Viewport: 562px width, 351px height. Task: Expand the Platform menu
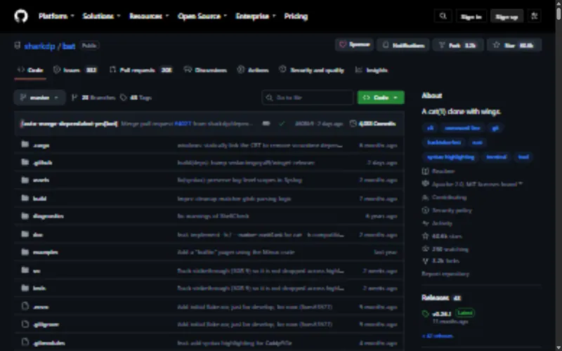56,16
